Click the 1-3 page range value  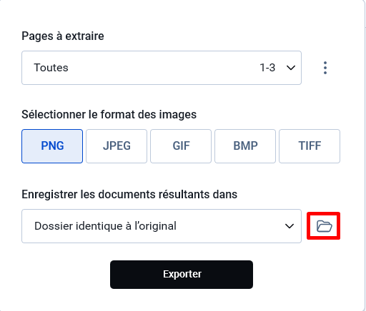pyautogui.click(x=267, y=68)
